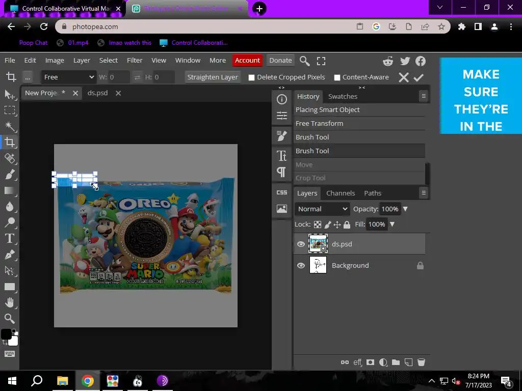Select the Blur drop tool
Screen dimensions: 522x391
click(10, 206)
